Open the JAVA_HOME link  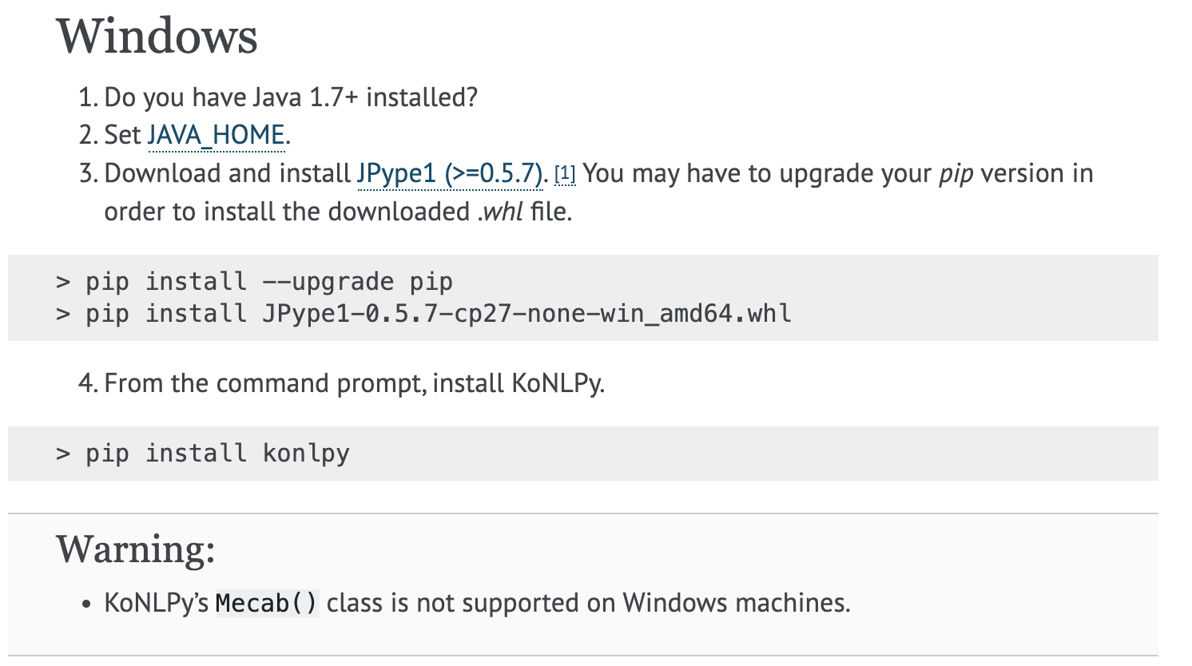coord(216,135)
